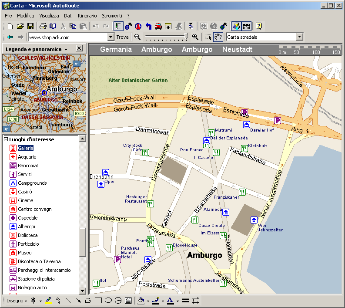
Task: Toggle the legend and overview pane button
Action: tap(236, 26)
